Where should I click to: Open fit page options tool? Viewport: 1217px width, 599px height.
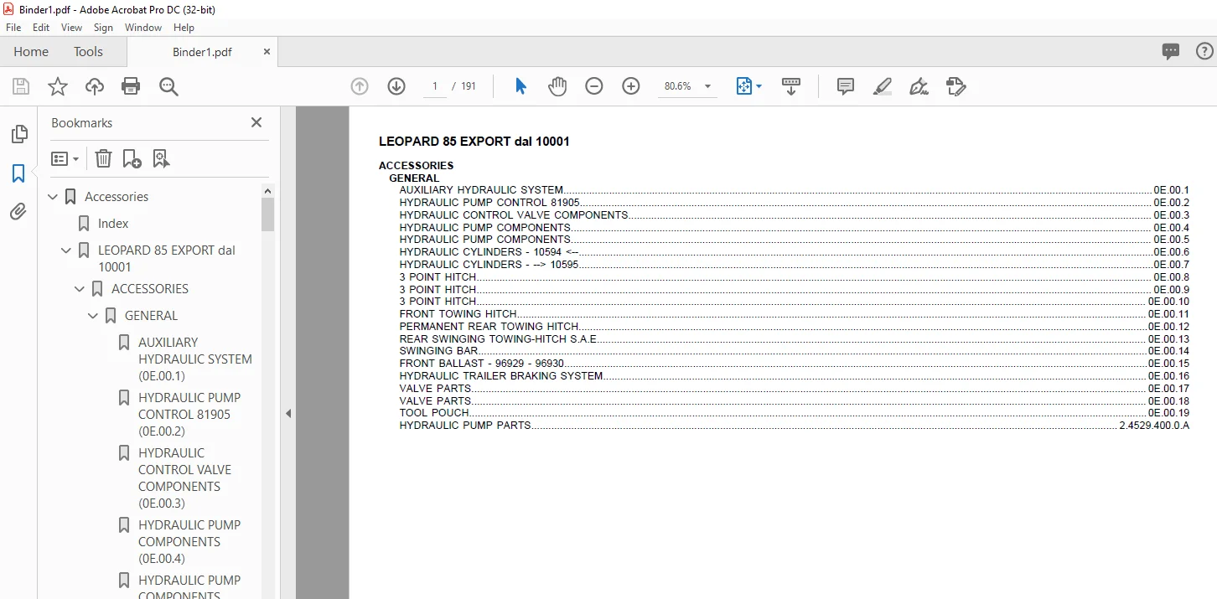point(748,86)
